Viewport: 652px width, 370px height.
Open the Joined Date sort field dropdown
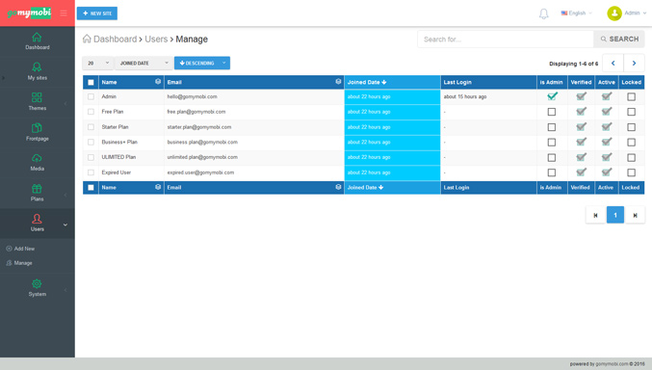coord(143,63)
